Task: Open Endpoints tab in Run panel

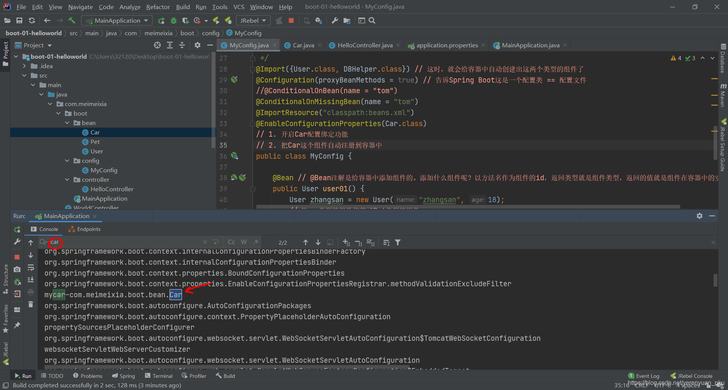Action: (x=85, y=229)
